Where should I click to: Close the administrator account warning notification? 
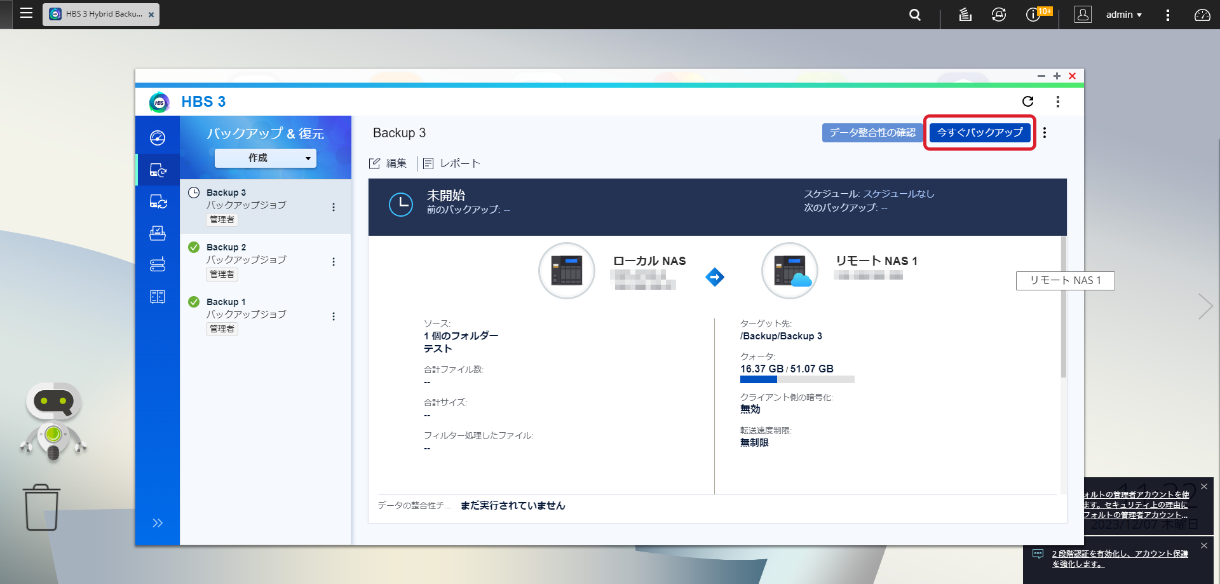[x=1203, y=486]
